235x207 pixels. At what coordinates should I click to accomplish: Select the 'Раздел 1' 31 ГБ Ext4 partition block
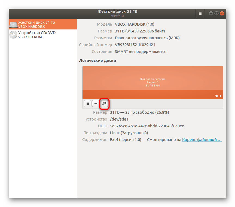[x=152, y=82]
